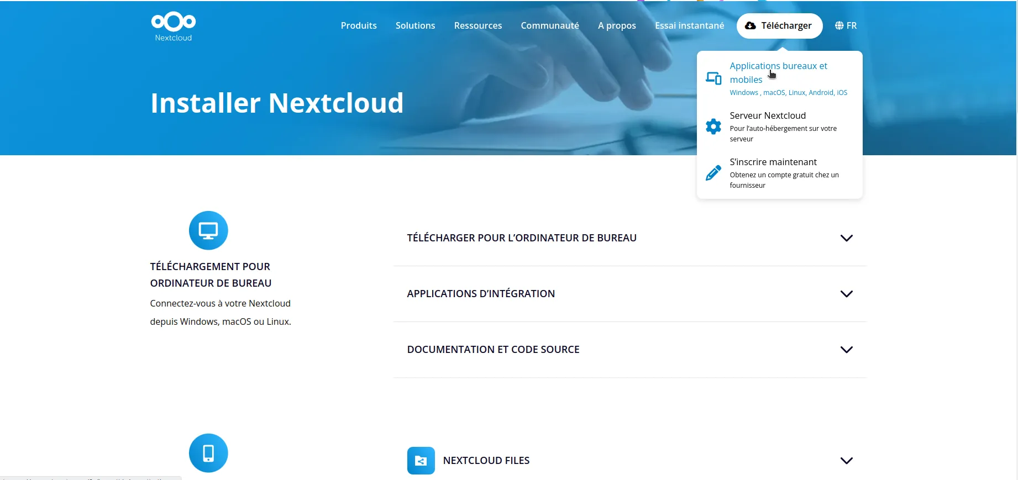Open the Produits menu
1018x480 pixels.
click(x=359, y=25)
